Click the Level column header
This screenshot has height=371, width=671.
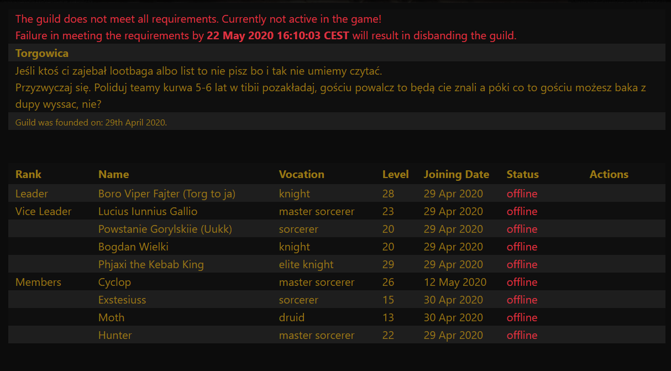pyautogui.click(x=396, y=174)
